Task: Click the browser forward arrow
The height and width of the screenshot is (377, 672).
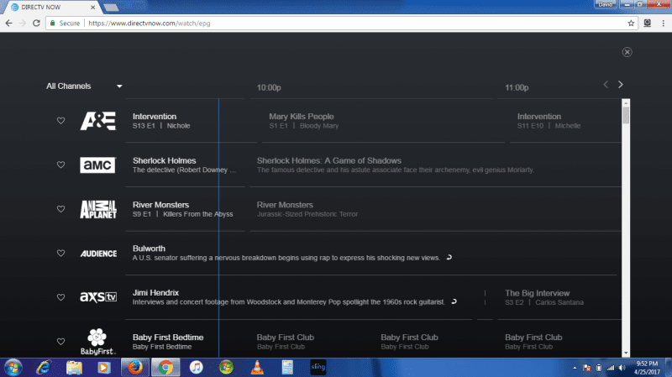Action: (23, 24)
